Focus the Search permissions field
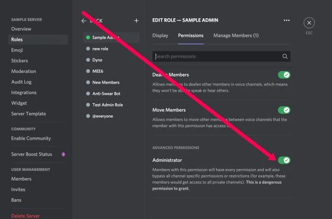Viewport: 332px width, 219px height. coord(221,57)
